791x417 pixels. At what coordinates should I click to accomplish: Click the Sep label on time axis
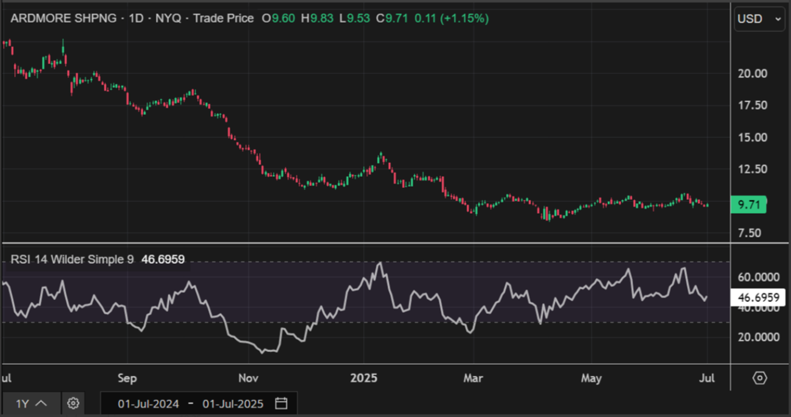[127, 378]
